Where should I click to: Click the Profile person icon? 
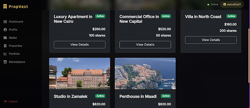[5, 30]
